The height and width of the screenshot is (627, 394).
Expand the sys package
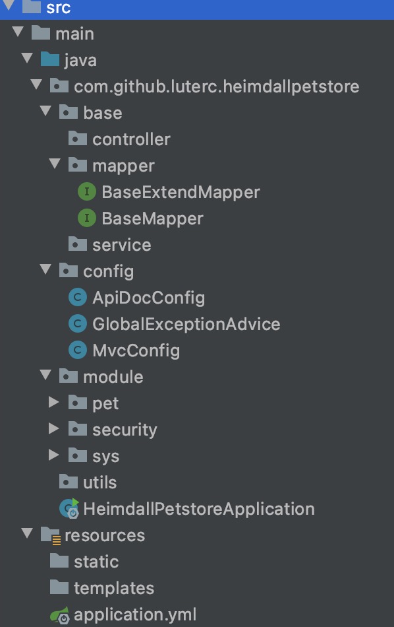pos(53,455)
